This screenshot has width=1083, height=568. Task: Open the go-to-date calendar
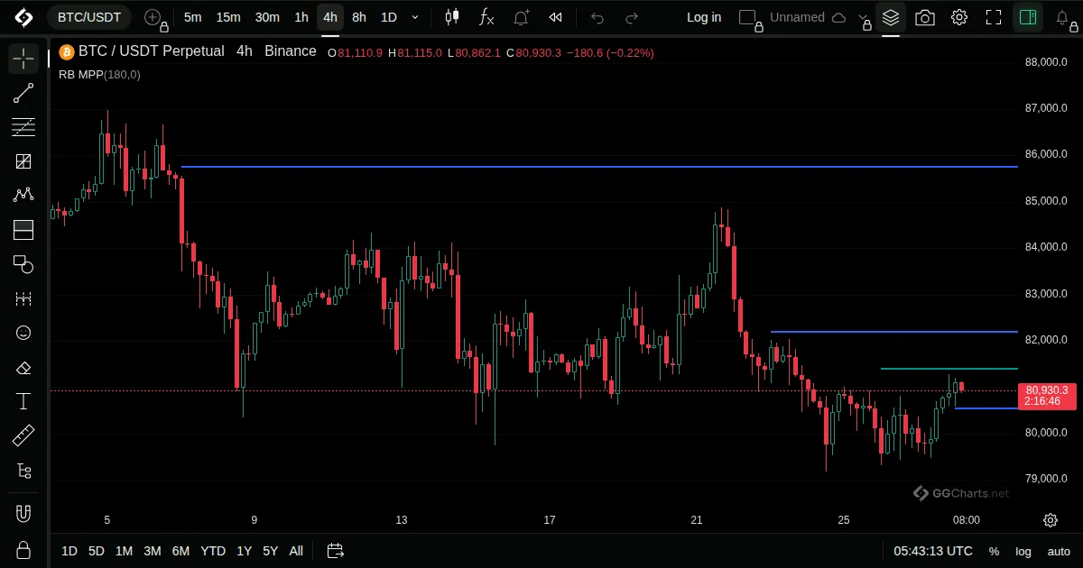[x=335, y=551]
